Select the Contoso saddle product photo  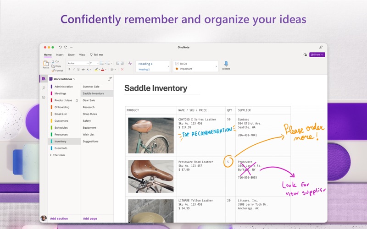pos(151,135)
